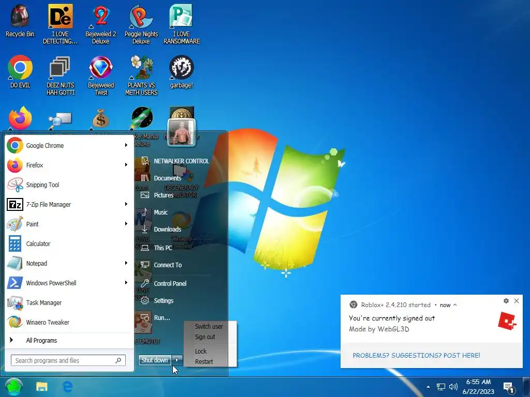This screenshot has width=530, height=397.
Task: Open Firefox from the Start menu list
Action: click(x=69, y=165)
